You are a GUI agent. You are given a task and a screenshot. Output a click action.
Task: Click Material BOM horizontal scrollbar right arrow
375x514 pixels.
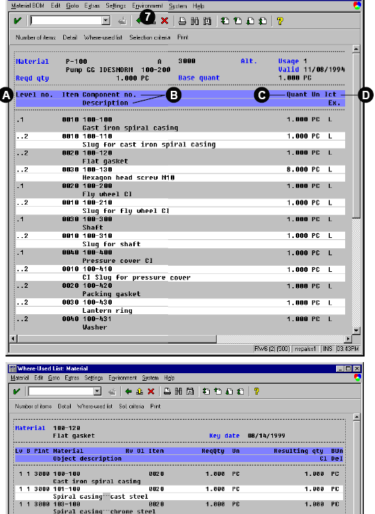348,339
